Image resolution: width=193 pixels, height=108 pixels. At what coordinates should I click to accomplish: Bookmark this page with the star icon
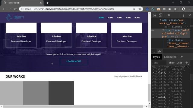click(140, 9)
